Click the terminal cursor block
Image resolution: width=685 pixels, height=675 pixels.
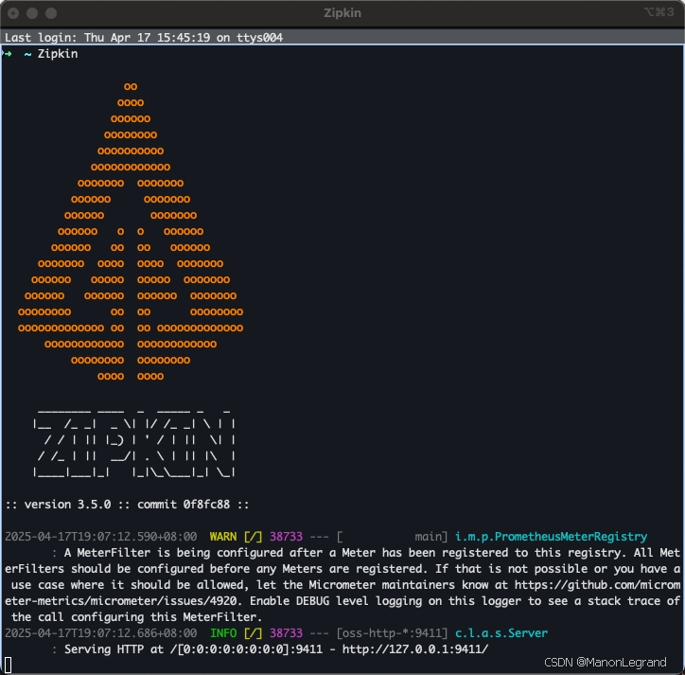[x=8, y=665]
